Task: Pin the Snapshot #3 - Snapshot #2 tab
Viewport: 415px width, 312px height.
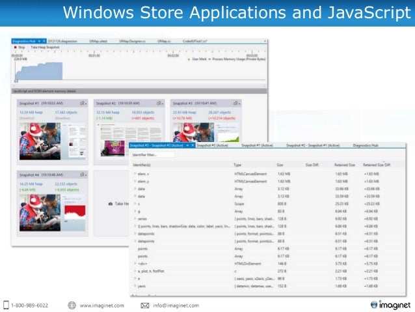Action: [187, 145]
